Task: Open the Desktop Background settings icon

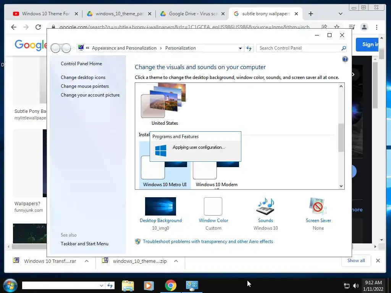Action: point(160,206)
